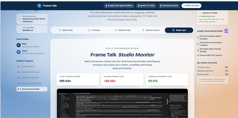Open the Active README card
Image resolution: width=238 pixels, height=118 pixels.
[32, 29]
